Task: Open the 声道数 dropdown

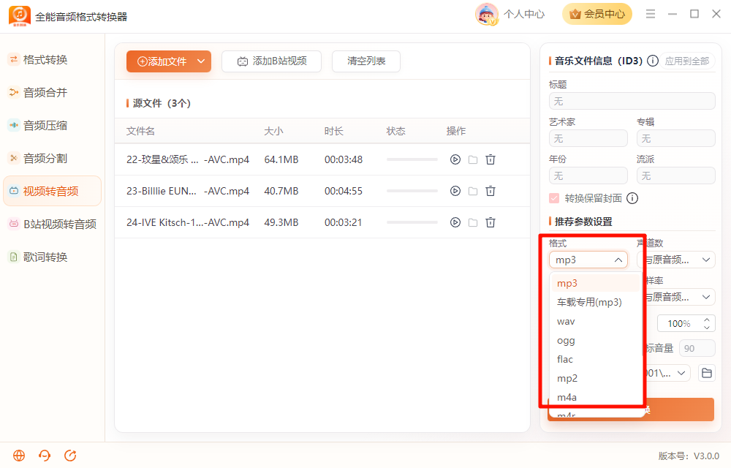Action: point(679,260)
